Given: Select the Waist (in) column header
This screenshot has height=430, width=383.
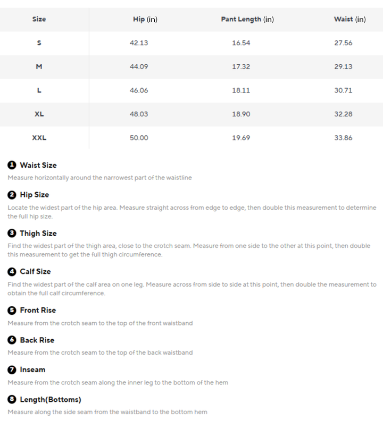Looking at the screenshot, I should point(349,19).
